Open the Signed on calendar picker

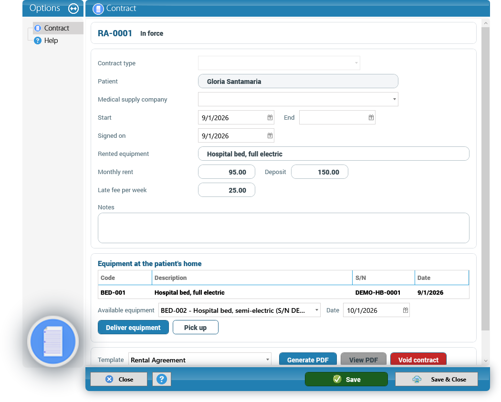tap(270, 136)
